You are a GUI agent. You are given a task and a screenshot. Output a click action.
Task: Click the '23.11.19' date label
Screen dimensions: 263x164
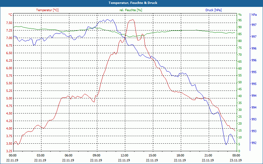click(x=236, y=160)
